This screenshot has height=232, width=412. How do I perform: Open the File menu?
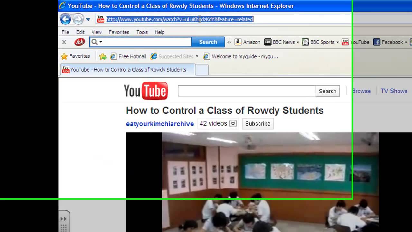65,32
